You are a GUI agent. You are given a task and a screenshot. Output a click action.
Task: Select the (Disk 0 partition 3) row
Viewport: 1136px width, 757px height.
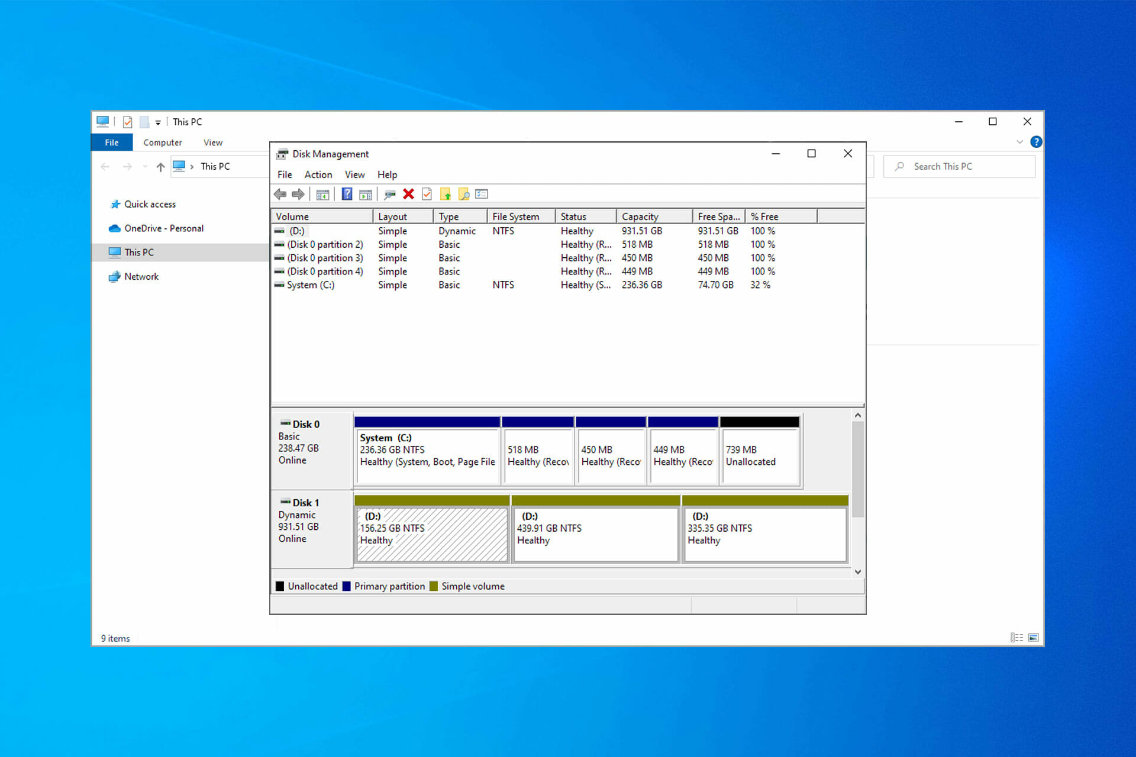click(567, 258)
